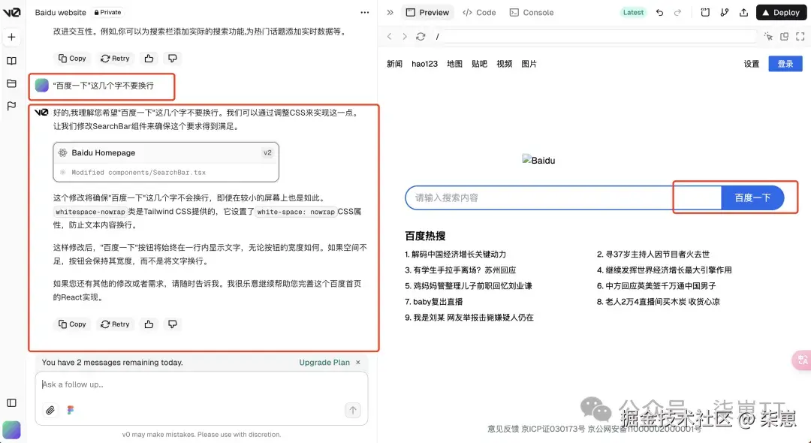This screenshot has width=811, height=443.
Task: Click the Latest version badge
Action: tap(633, 13)
